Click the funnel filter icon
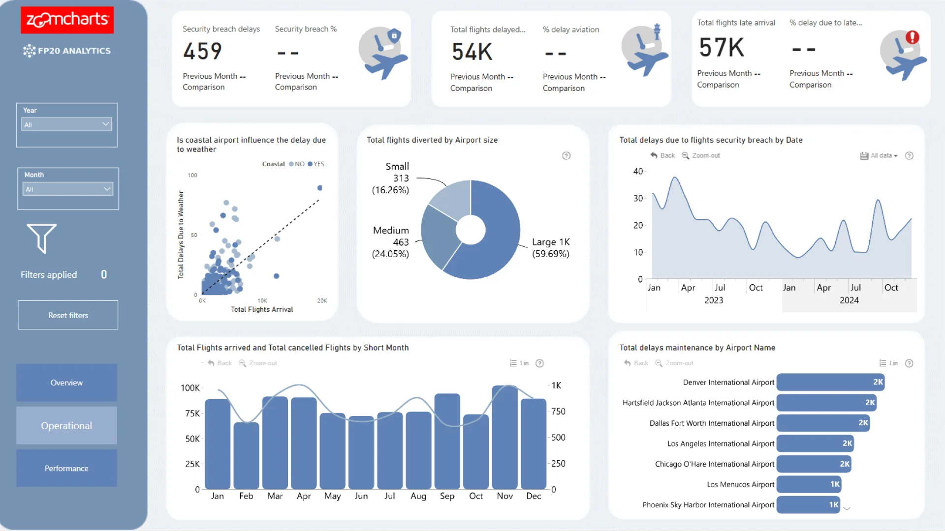945x531 pixels. coord(42,238)
